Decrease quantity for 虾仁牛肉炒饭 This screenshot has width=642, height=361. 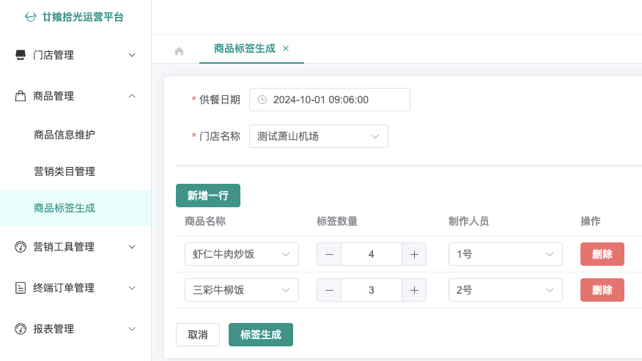[x=329, y=254]
